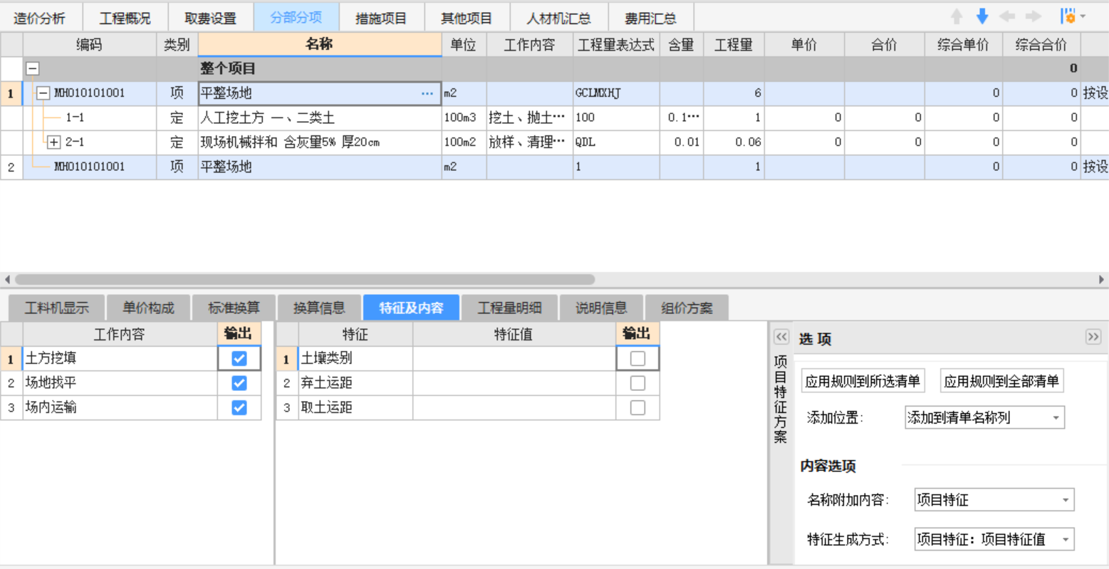
Task: Switch to the 措施项目 tab
Action: coord(381,18)
